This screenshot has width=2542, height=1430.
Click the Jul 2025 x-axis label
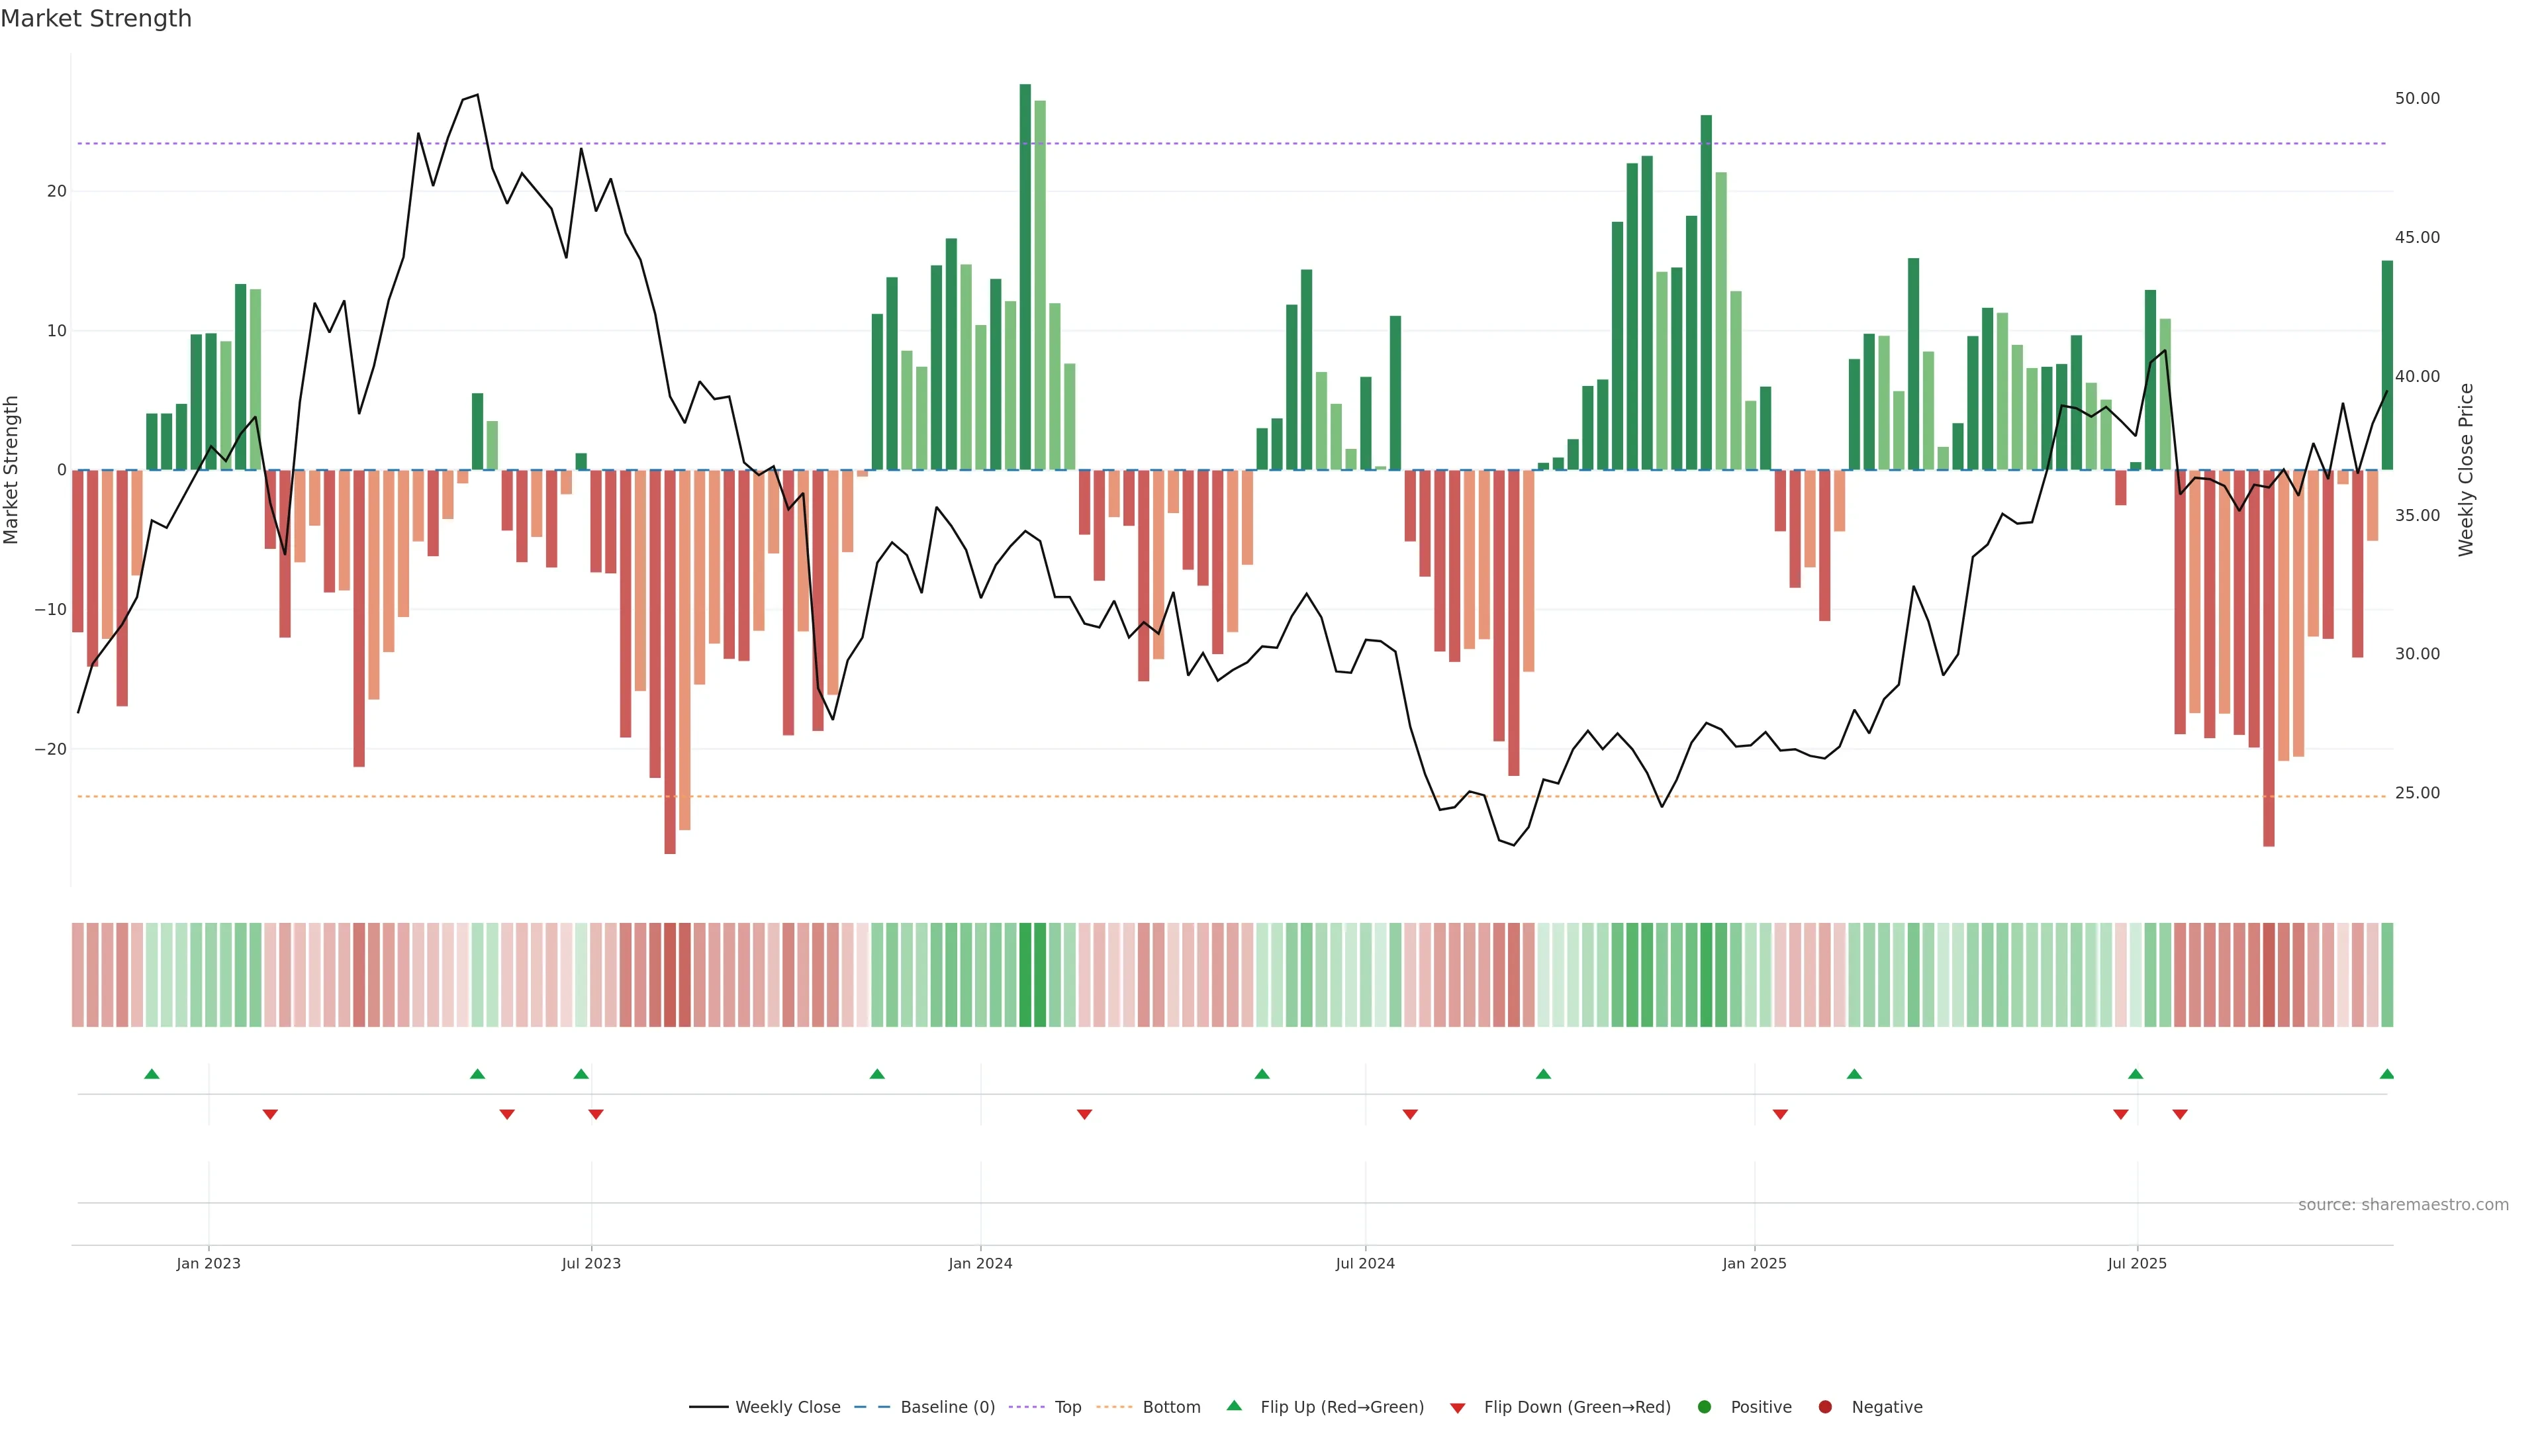tap(2136, 1263)
